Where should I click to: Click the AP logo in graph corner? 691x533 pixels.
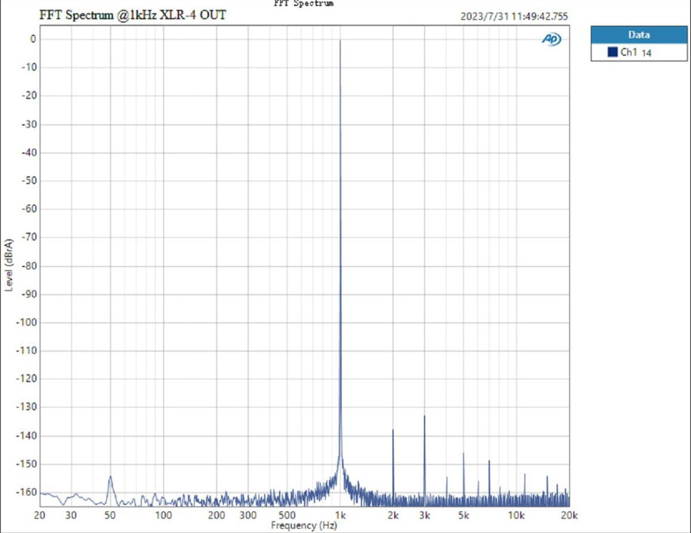click(551, 39)
